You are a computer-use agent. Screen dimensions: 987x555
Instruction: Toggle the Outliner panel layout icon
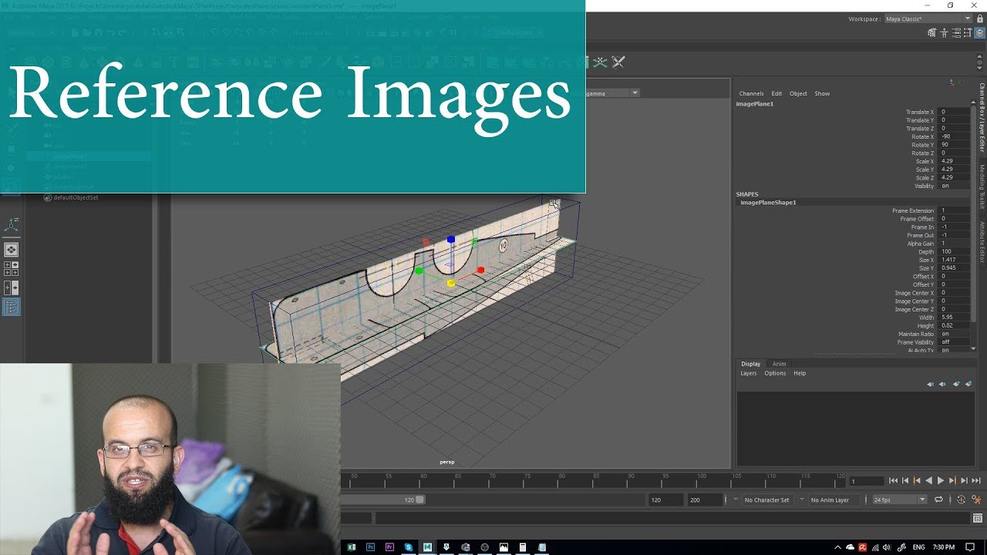click(x=11, y=307)
